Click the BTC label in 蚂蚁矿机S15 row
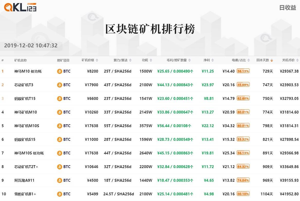 coord(67,139)
